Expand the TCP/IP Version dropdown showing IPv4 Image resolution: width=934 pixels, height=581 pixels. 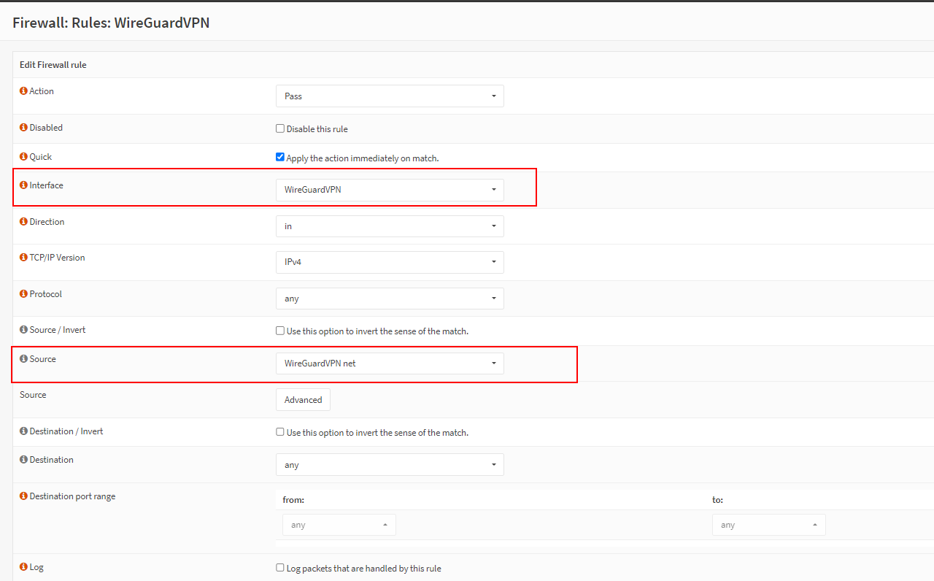390,262
